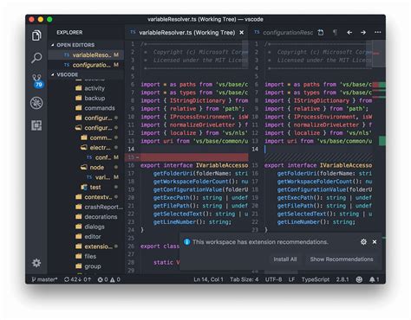Viewport: 411px width, 320px height.
Task: Expand the dialogs folder
Action: [x=90, y=227]
